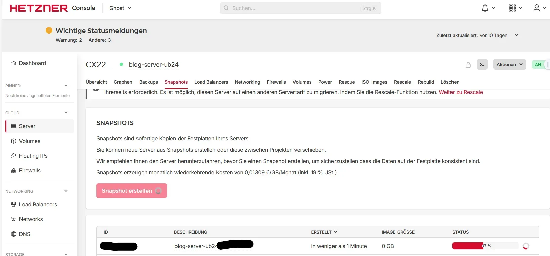Collapse the PINNED sidebar section
The height and width of the screenshot is (256, 550).
pos(66,86)
